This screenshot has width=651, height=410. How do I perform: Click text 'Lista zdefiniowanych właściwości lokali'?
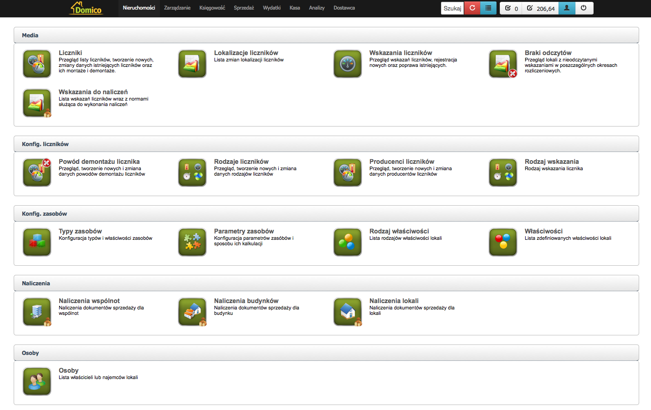point(568,238)
